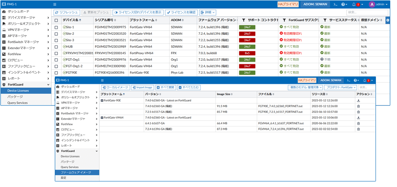Delete the FGVM64_7.2.4_b1396 firmware image
Image resolution: width=397 pixels, height=187 pixels.
358,129
